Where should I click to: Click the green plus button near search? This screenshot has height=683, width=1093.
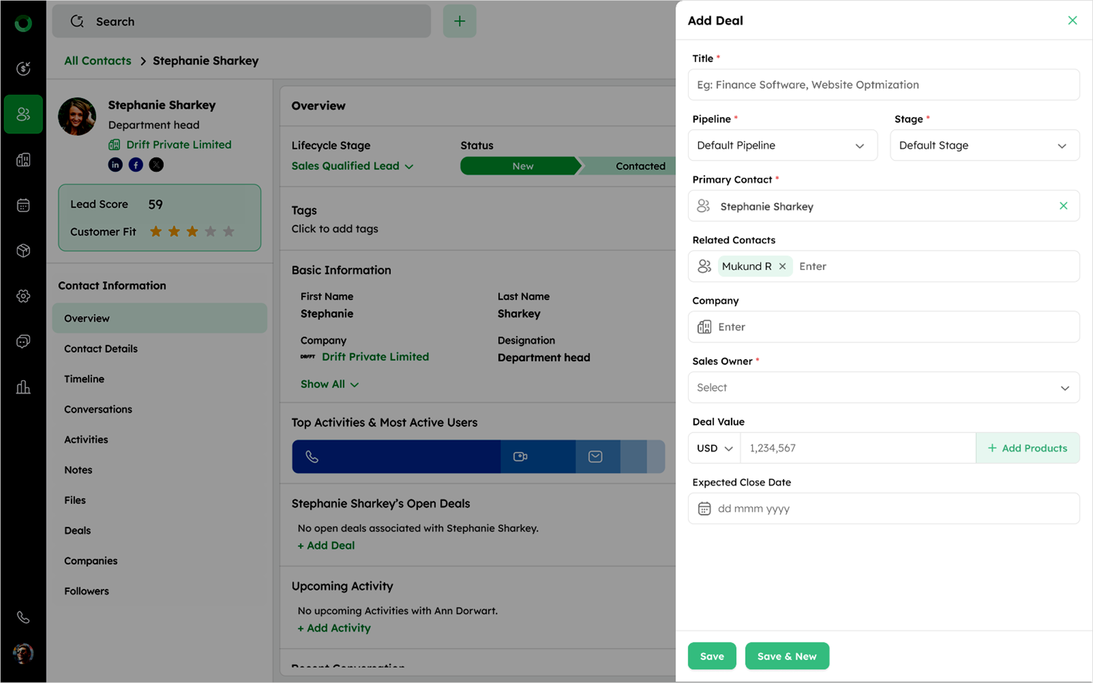(x=459, y=21)
